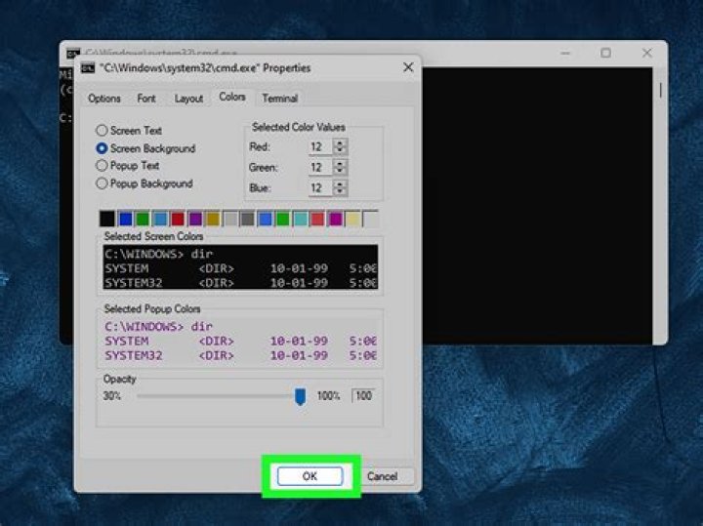This screenshot has width=703, height=526.
Task: Pick the dark purple color swatch
Action: 195,219
